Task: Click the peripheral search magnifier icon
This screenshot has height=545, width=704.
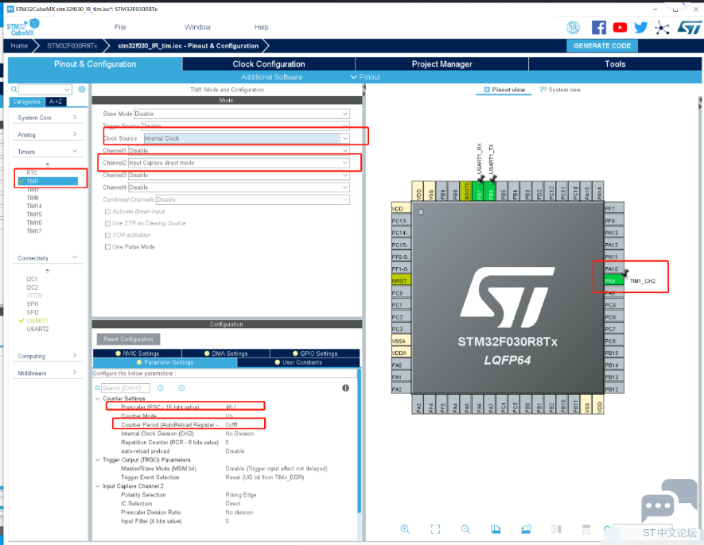Action: pyautogui.click(x=14, y=89)
